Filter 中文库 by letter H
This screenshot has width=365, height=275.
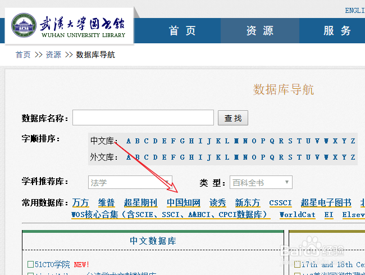click(191, 141)
